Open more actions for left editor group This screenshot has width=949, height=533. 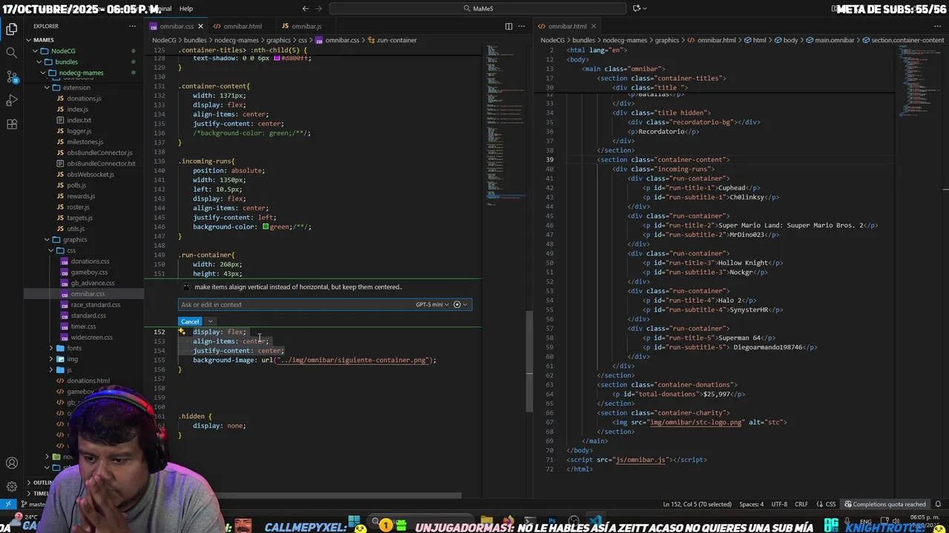coord(523,26)
